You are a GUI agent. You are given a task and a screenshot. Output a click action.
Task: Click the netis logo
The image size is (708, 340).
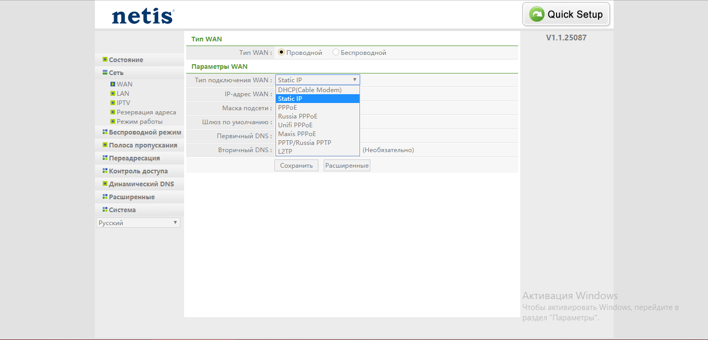tap(143, 16)
